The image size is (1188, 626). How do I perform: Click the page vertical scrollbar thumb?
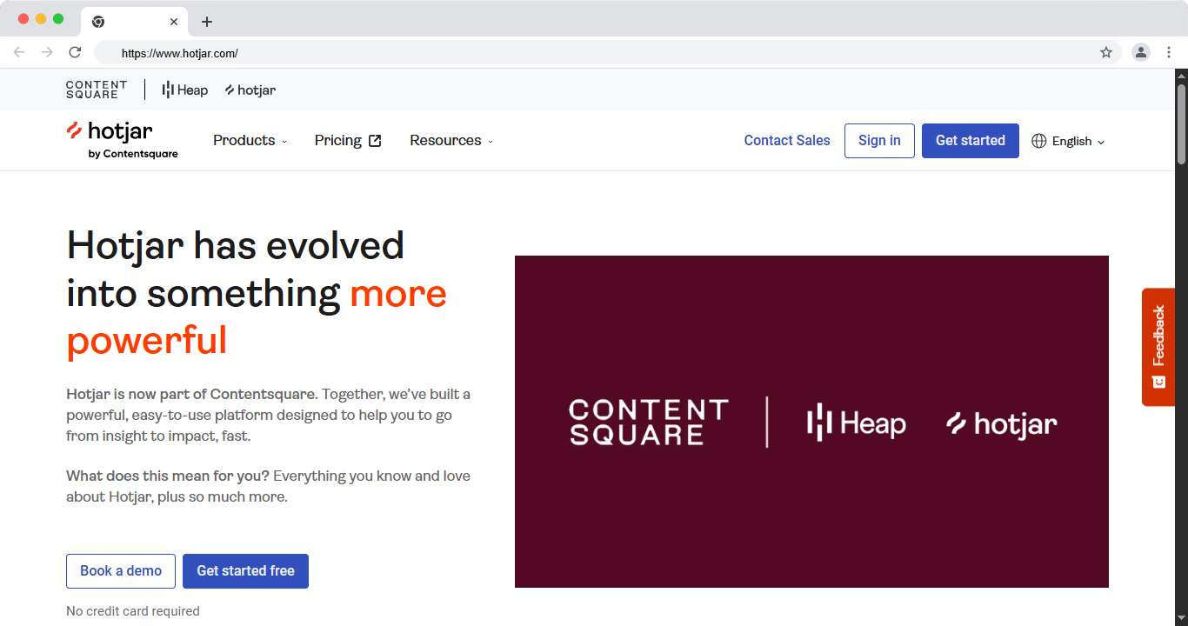point(1181,123)
